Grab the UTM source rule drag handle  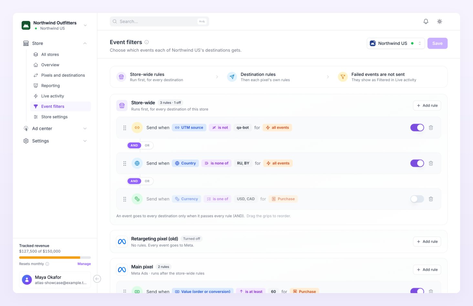[x=125, y=128]
